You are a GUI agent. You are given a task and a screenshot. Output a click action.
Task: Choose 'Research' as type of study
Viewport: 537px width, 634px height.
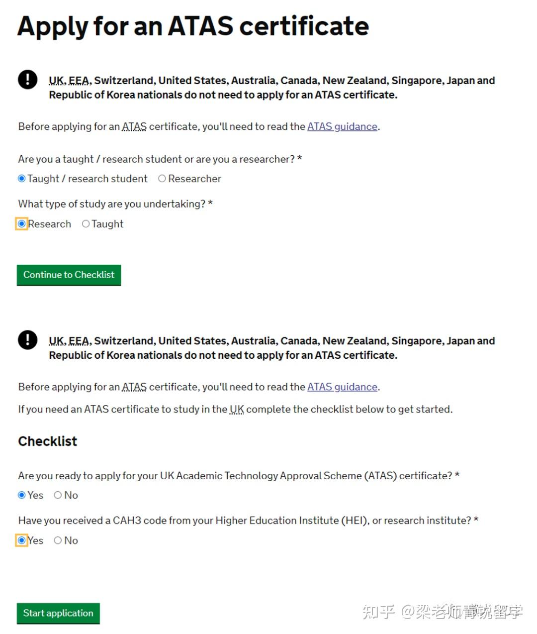click(21, 224)
